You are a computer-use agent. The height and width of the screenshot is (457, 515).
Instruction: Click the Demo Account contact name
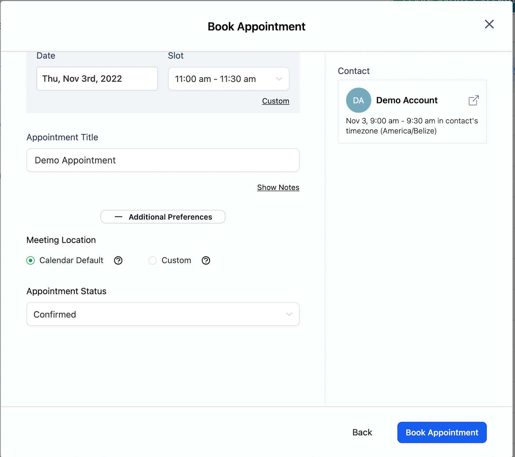pos(407,100)
